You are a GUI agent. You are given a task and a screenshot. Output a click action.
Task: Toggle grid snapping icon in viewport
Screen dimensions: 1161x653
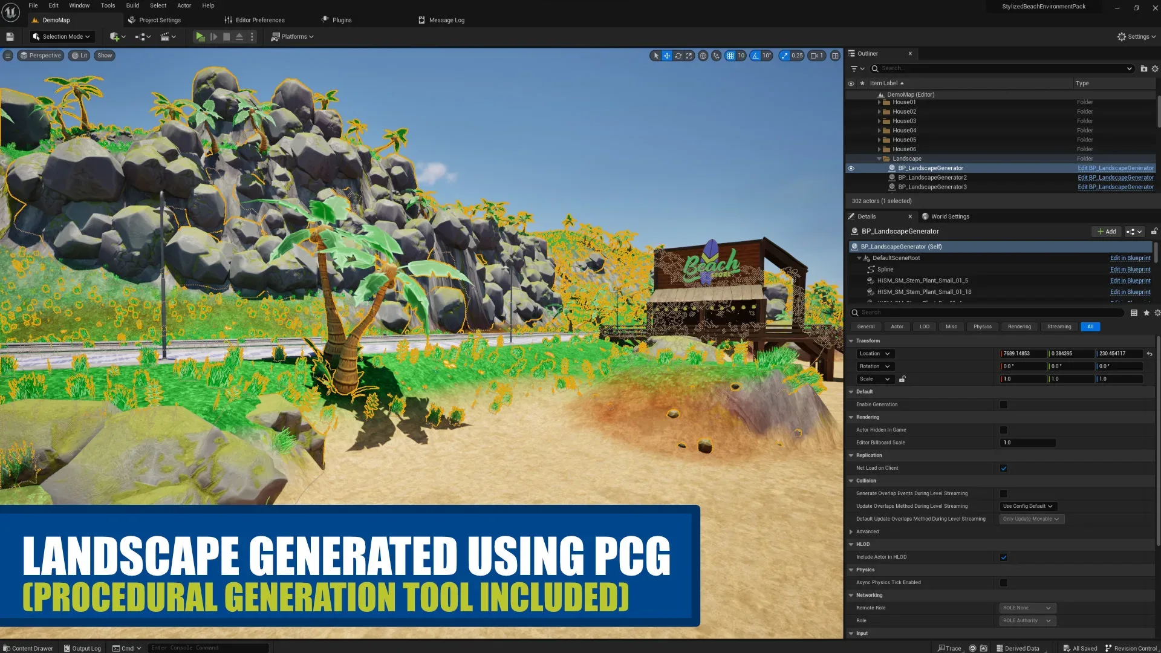pyautogui.click(x=730, y=56)
